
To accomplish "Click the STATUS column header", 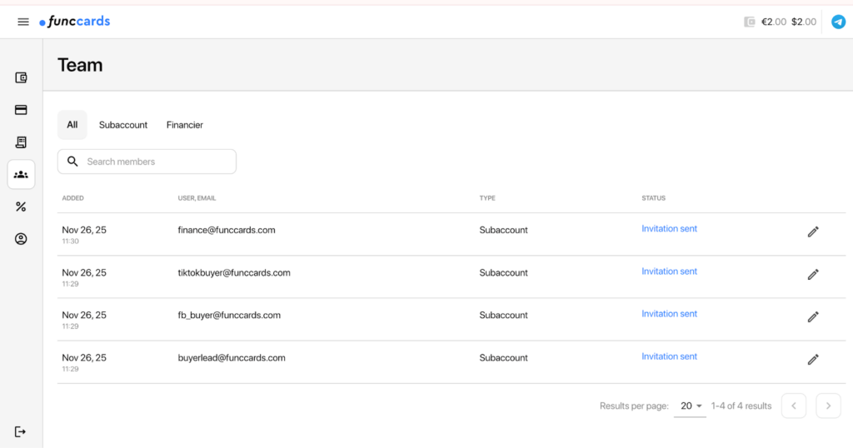I will click(653, 198).
